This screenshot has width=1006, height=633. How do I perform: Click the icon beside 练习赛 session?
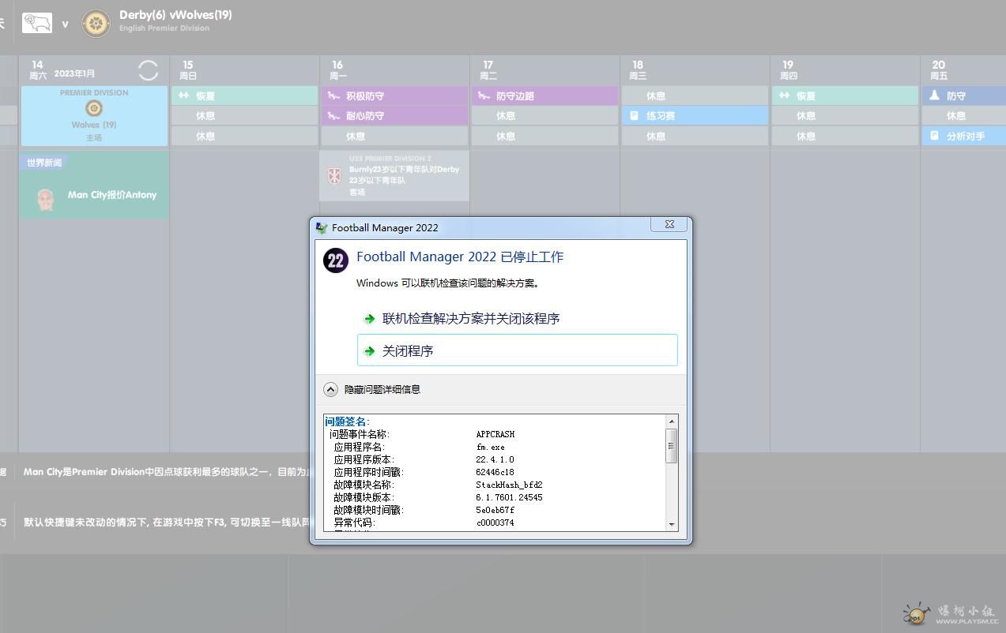tap(634, 116)
